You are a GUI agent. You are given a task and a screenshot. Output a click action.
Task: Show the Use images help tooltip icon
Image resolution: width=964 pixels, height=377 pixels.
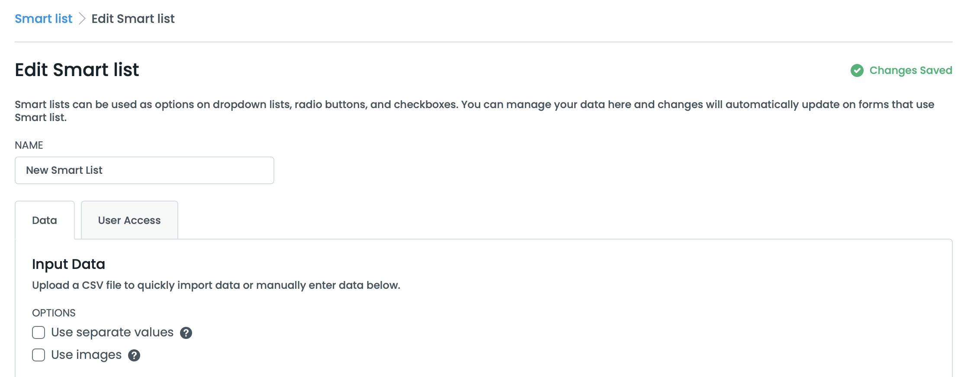pyautogui.click(x=134, y=355)
